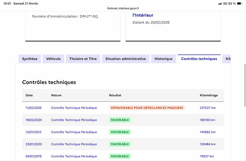Click the DÉFAVORABLE POUR DÉFAILLANCES MAJEURES badge
Viewport: 246px width, 161px height.
click(x=147, y=108)
